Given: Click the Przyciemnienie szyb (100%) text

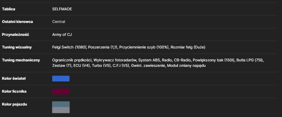Looking at the screenshot, I should 144,47.
